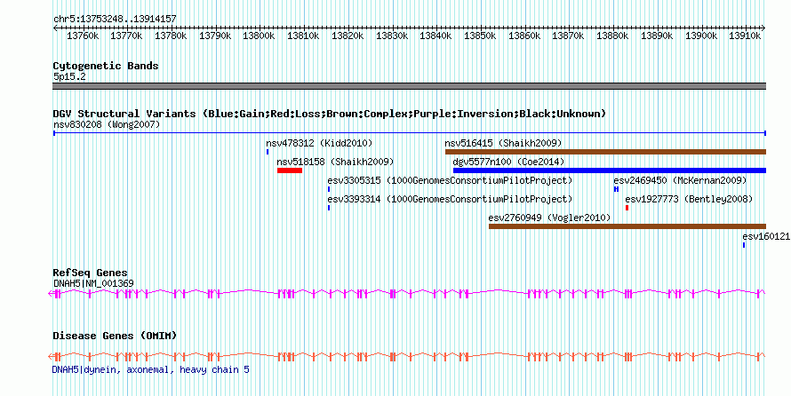Click the esv2760949 (Vogler2010) label
Image resolution: width=791 pixels, height=396 pixels.
click(x=550, y=218)
